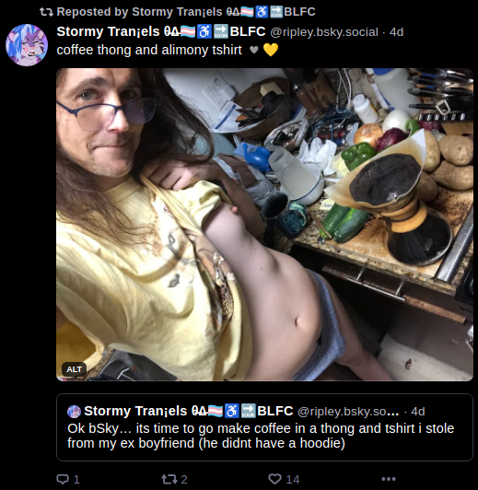
Task: Open the quoted post starting "Ok bSky..."
Action: tap(264, 427)
